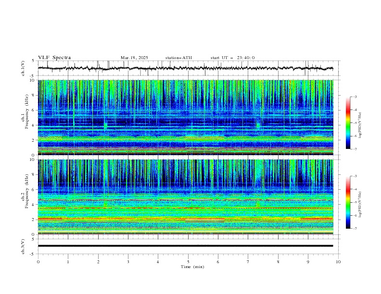Click '-3' label on upper colorbar
The width and height of the screenshot is (381, 294).
pos(355,97)
